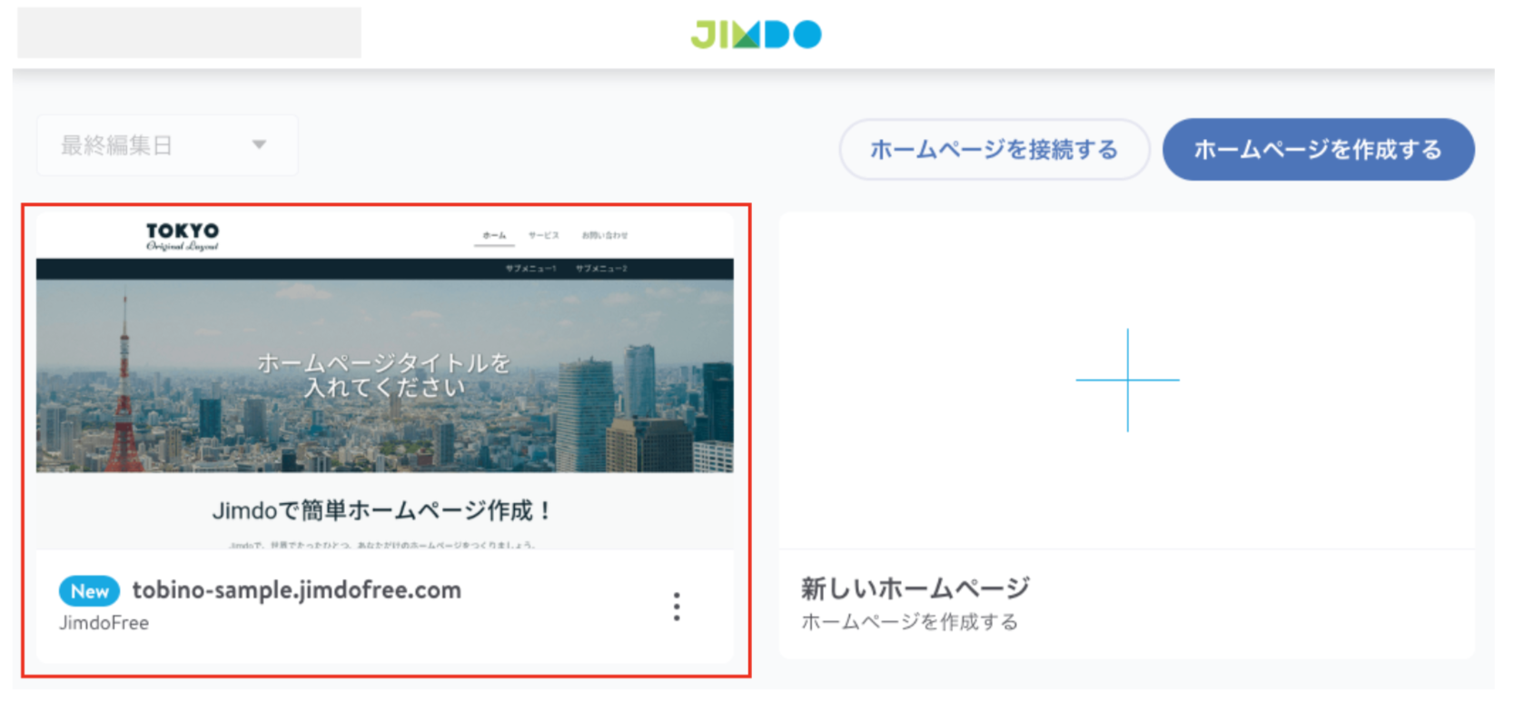
Task: Click サブメニュー2 in the preview's dark bar
Action: 601,269
